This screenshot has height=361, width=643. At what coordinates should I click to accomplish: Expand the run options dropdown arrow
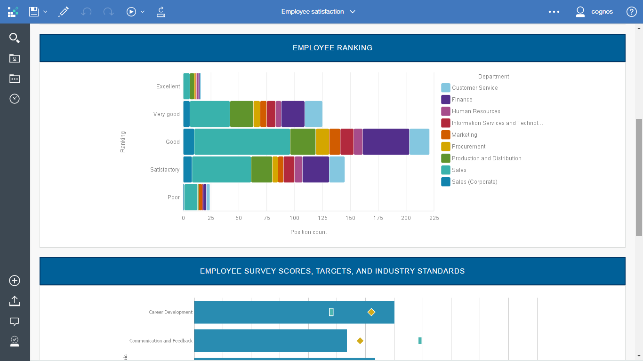(143, 12)
